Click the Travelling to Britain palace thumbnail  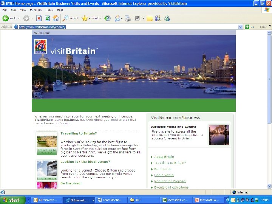[x=47, y=141]
